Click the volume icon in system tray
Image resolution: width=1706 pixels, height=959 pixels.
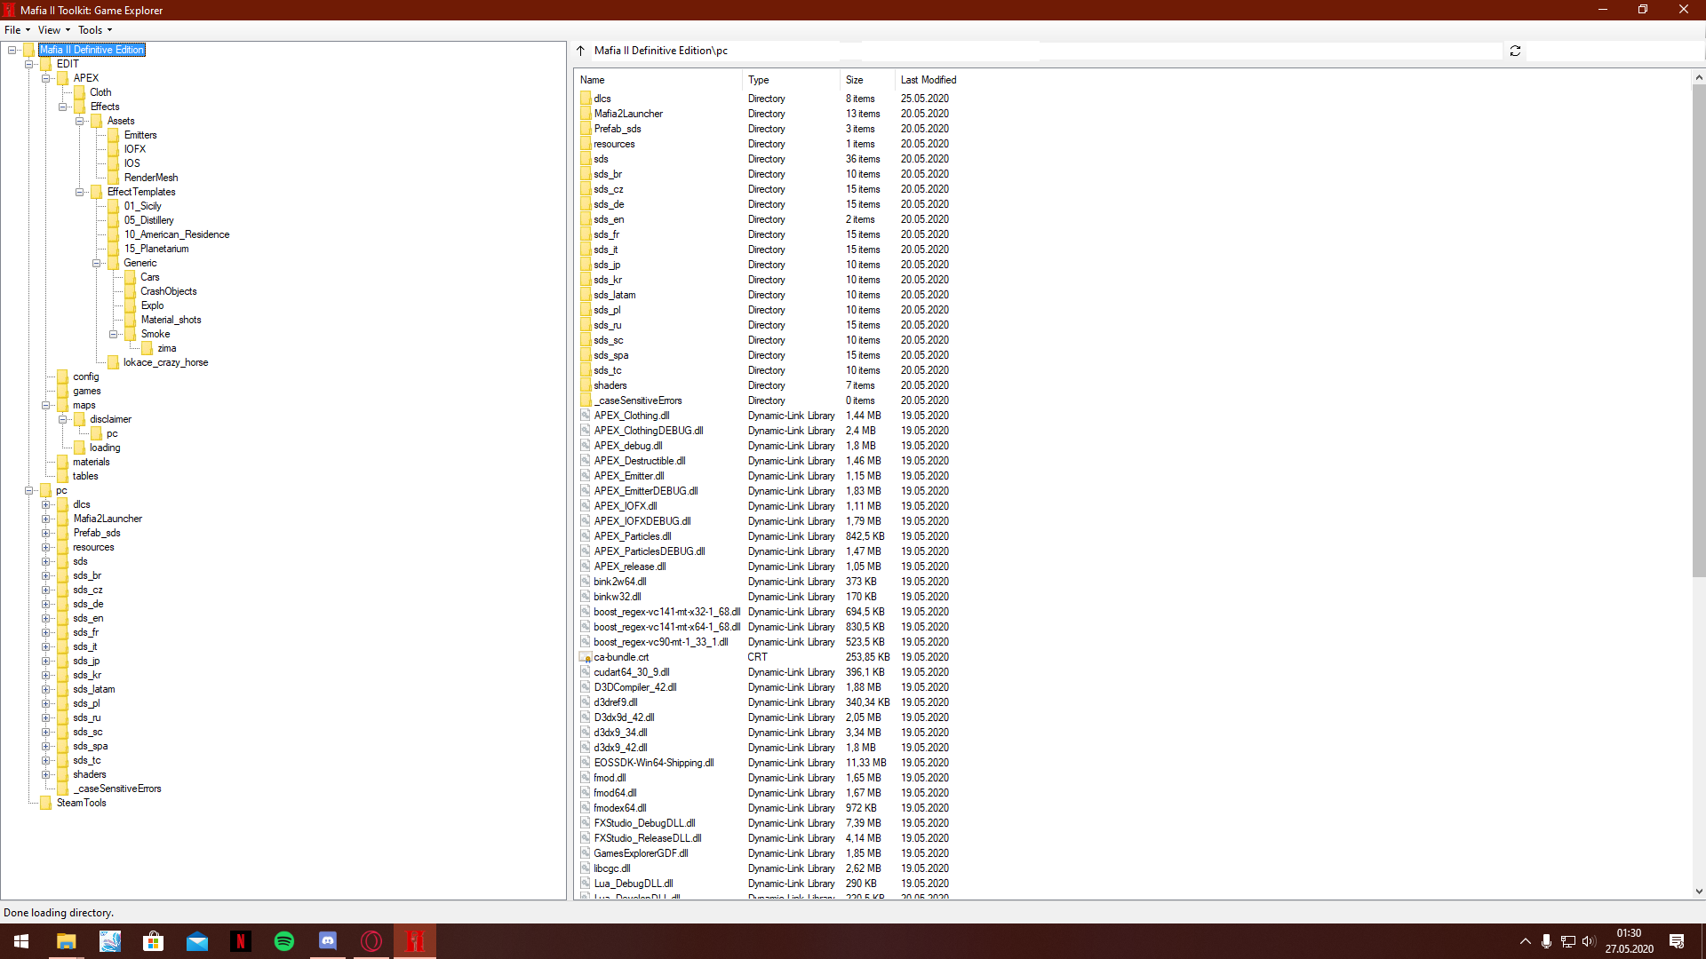coord(1589,941)
